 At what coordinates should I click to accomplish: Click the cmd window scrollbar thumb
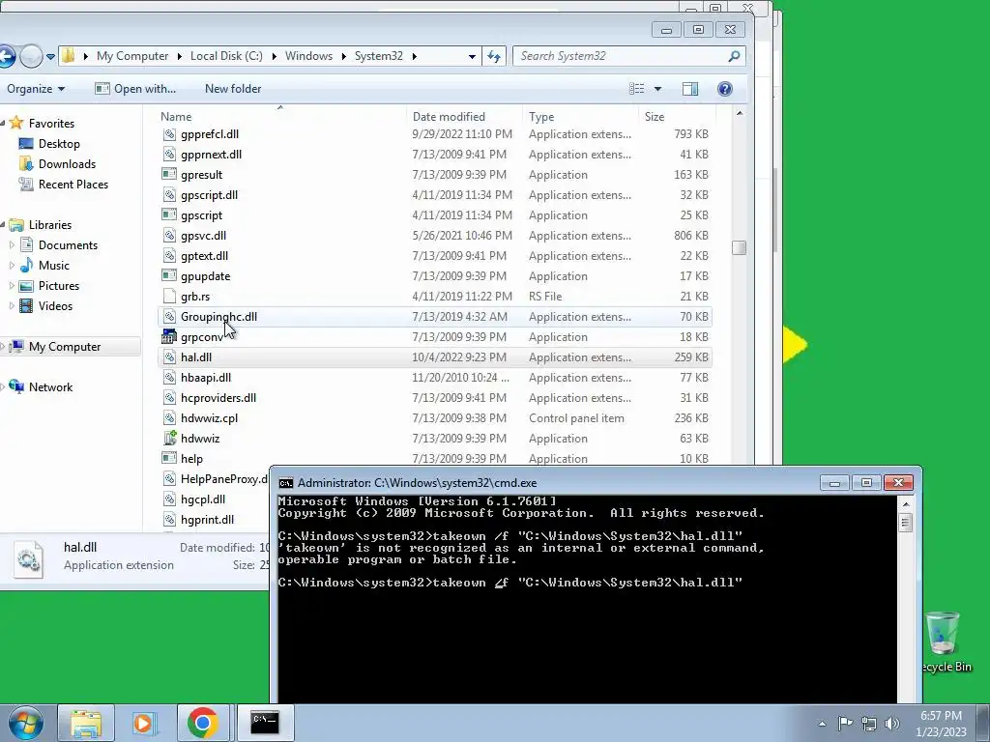(x=905, y=523)
